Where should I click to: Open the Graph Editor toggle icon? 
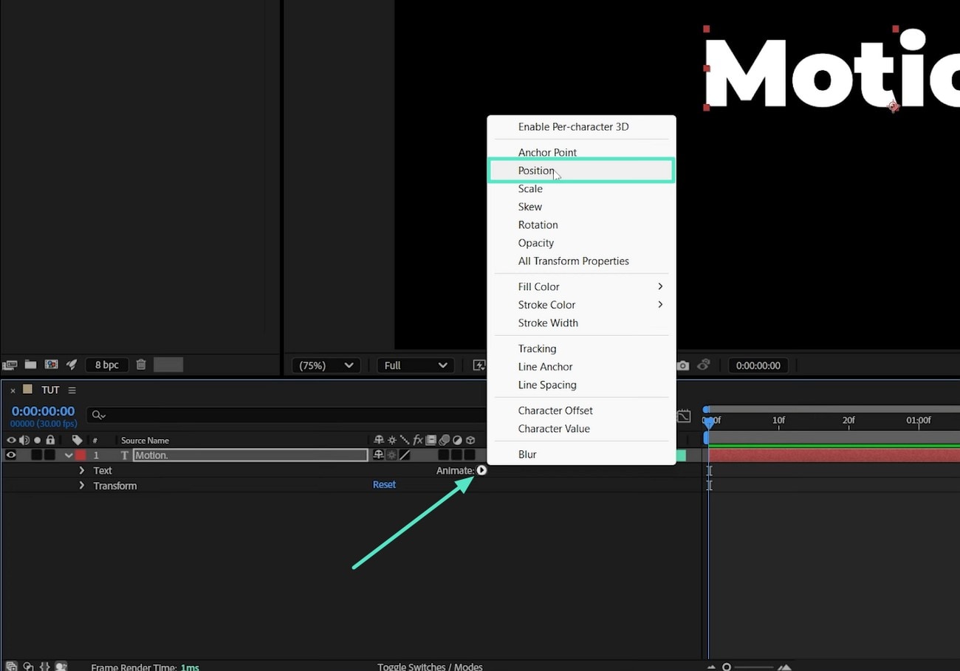coord(684,416)
